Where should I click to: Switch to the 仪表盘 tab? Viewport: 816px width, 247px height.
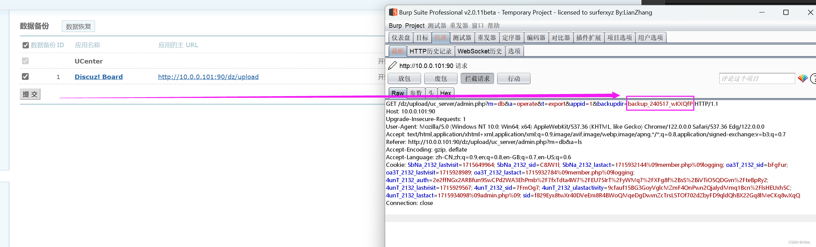coord(401,37)
